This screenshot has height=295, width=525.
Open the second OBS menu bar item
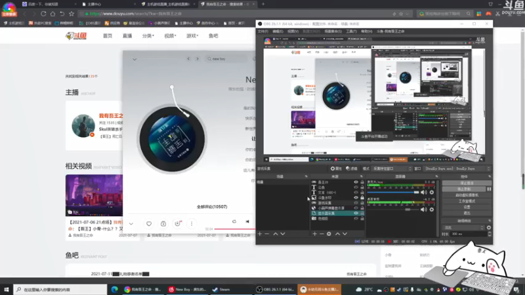[x=278, y=31]
